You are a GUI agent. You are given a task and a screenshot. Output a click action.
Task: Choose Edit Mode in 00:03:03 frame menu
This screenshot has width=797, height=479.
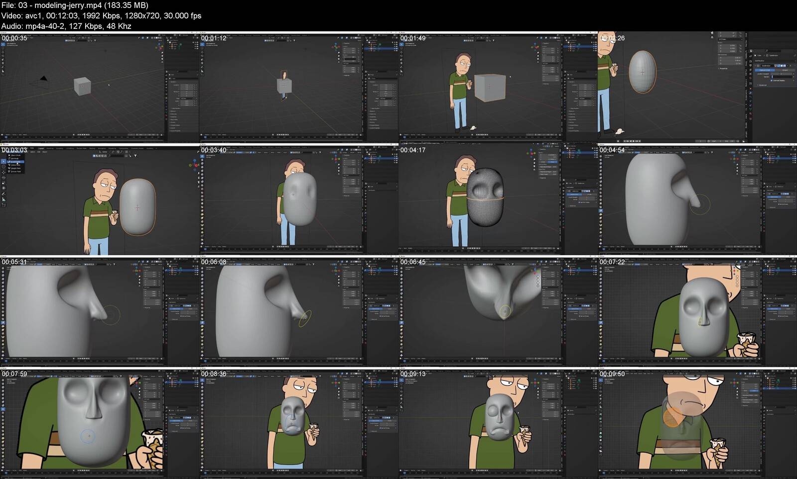pyautogui.click(x=15, y=159)
